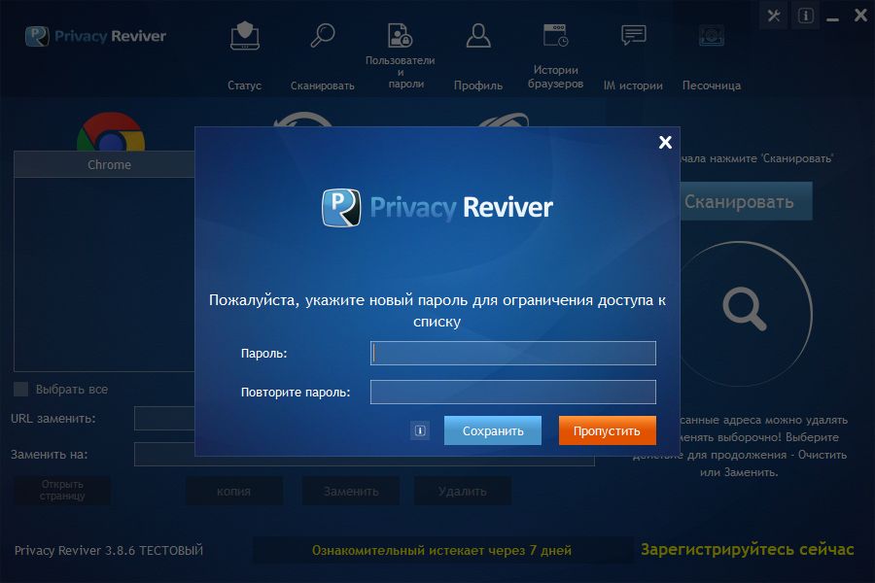This screenshot has height=583, width=875.
Task: Switch to Песочница tab label
Action: (712, 86)
